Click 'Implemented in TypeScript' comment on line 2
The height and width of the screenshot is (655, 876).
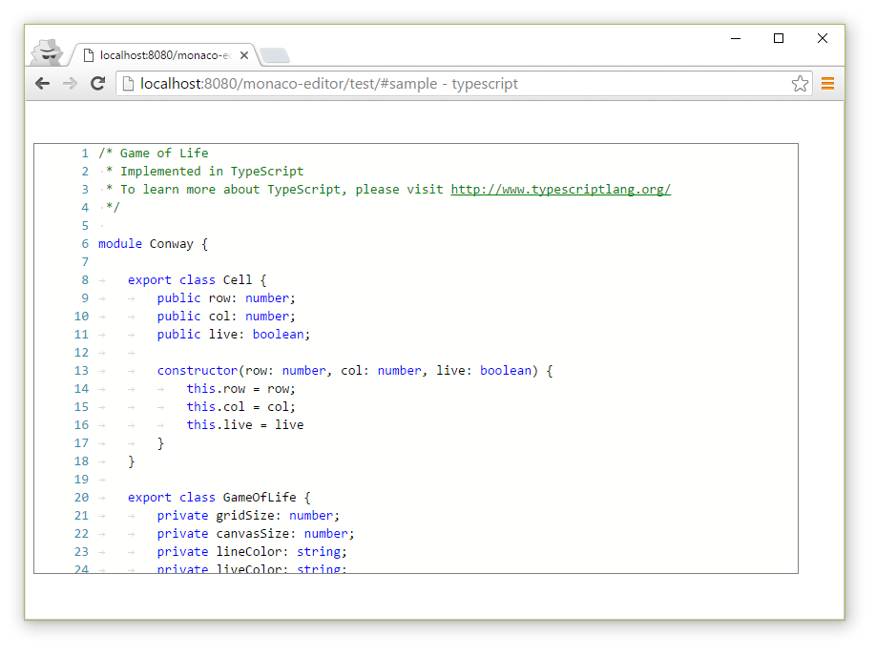click(x=212, y=171)
